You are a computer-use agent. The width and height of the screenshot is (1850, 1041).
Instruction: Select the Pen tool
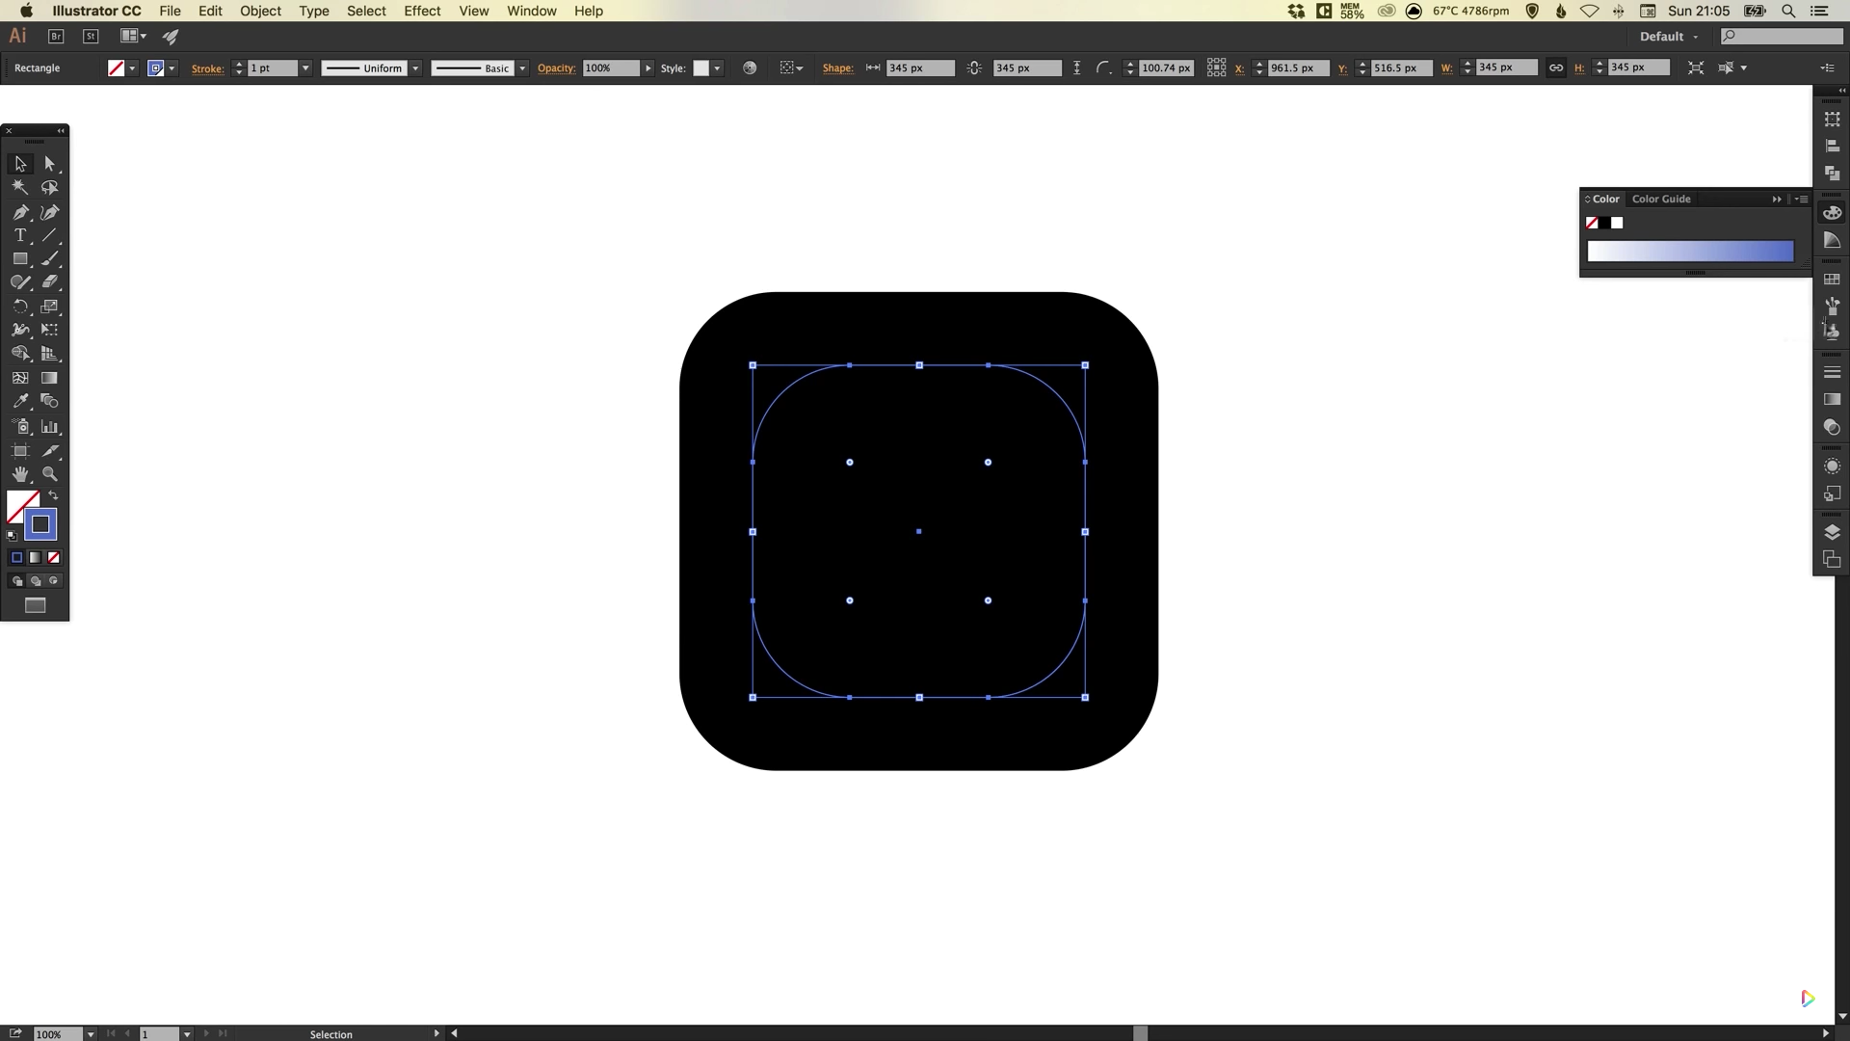point(19,212)
